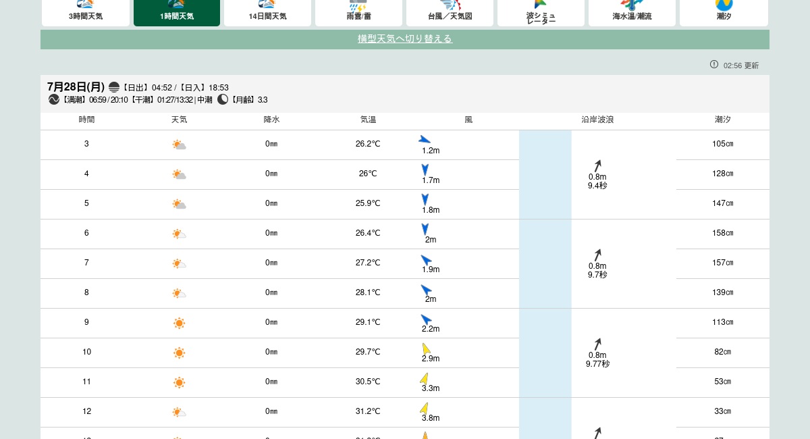The height and width of the screenshot is (439, 810).
Task: Click 横型天気へ切り替える link
Action: tap(405, 39)
